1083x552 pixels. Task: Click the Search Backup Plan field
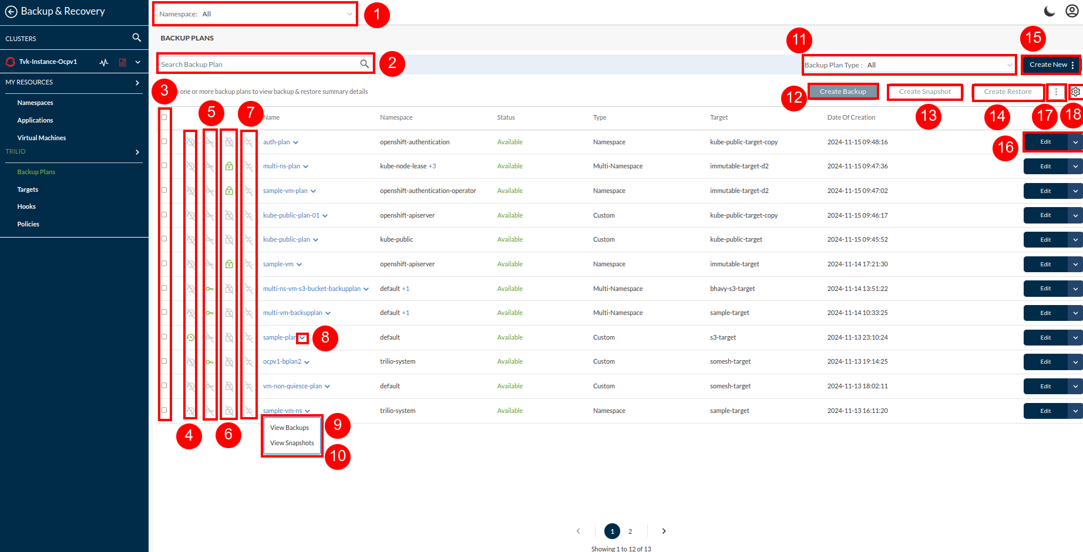(258, 64)
